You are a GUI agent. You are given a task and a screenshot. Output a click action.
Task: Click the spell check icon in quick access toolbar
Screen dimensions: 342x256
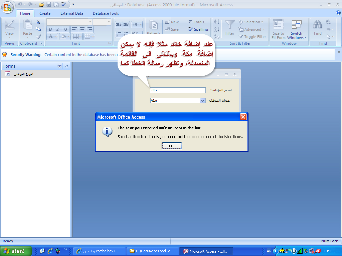[x=63, y=4]
